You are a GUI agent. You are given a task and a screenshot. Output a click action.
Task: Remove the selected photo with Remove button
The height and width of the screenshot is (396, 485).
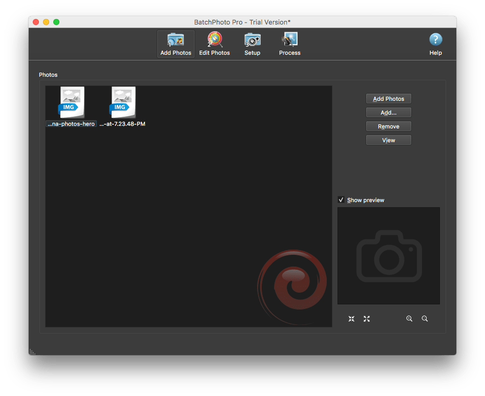(389, 126)
